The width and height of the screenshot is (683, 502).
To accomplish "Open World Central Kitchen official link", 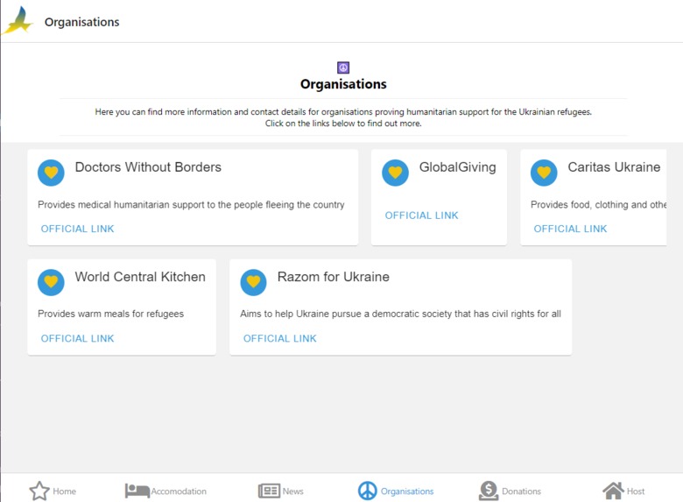I will 78,338.
